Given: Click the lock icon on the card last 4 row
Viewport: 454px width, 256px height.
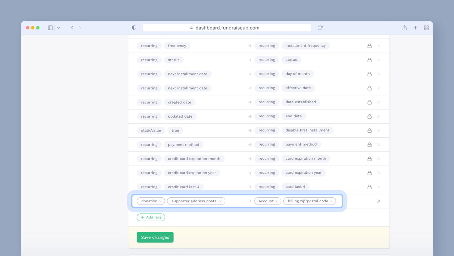Looking at the screenshot, I should (x=369, y=187).
